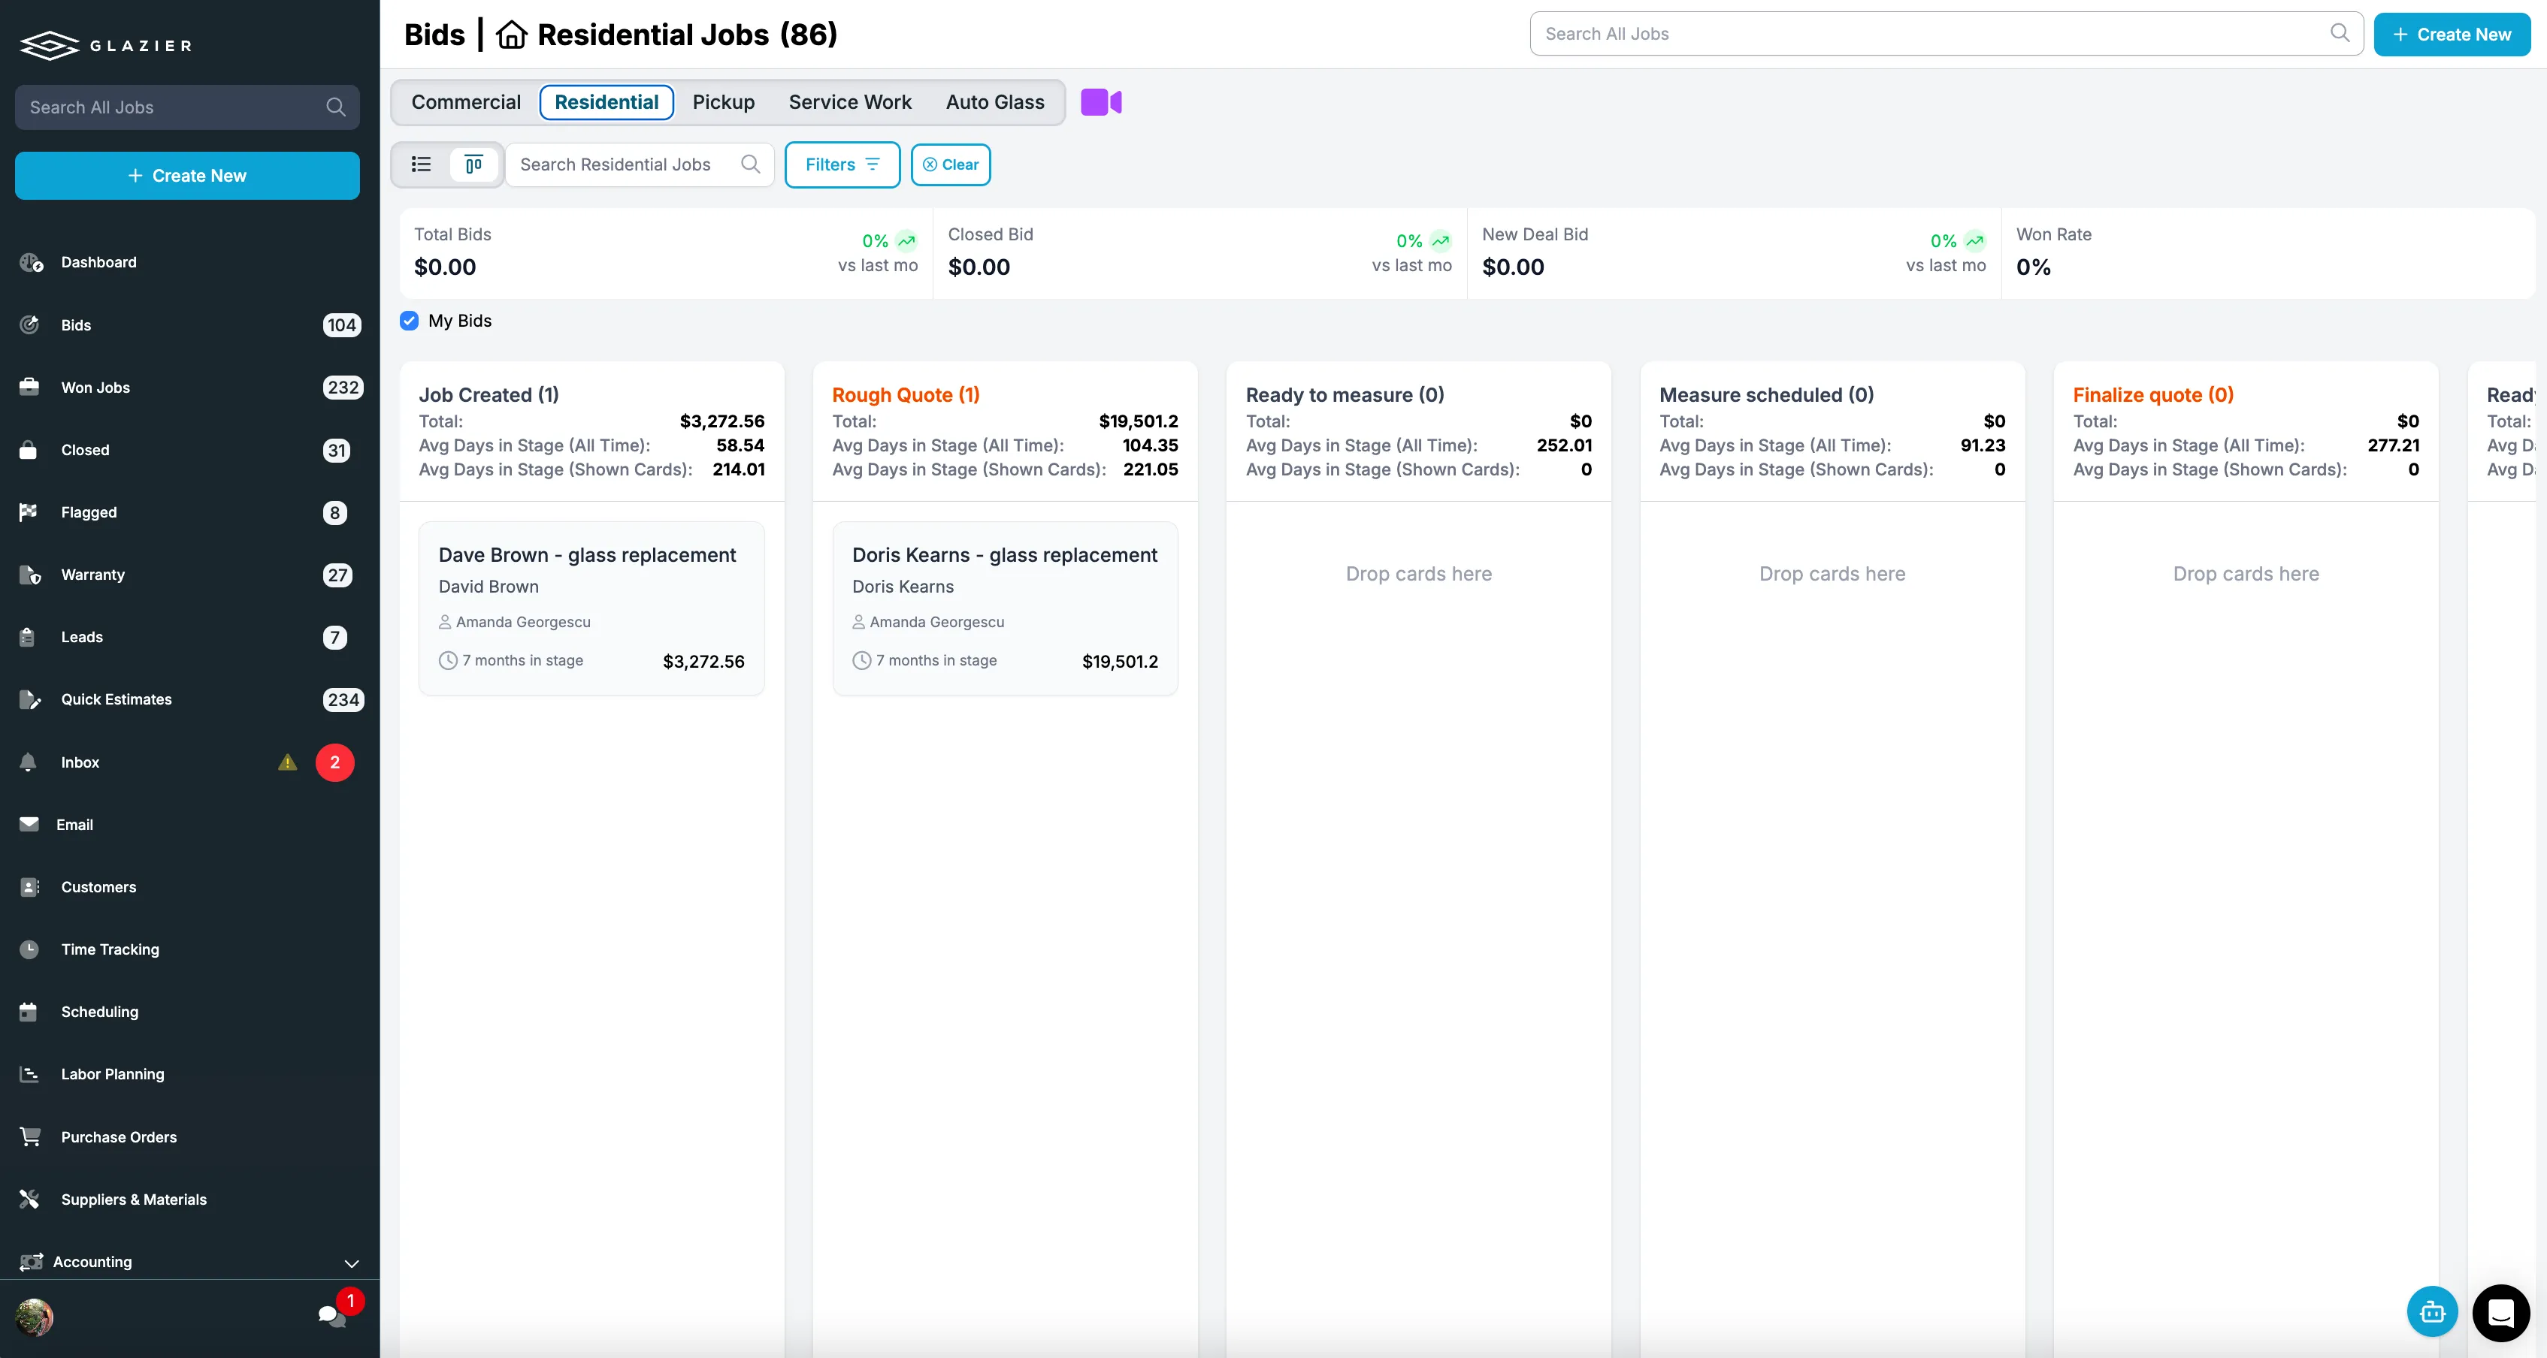Open the Dave Brown glass replacement card

point(591,608)
